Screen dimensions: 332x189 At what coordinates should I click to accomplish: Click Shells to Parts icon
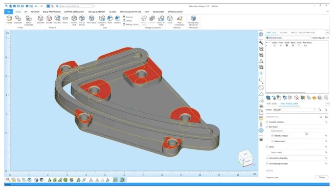point(161,19)
